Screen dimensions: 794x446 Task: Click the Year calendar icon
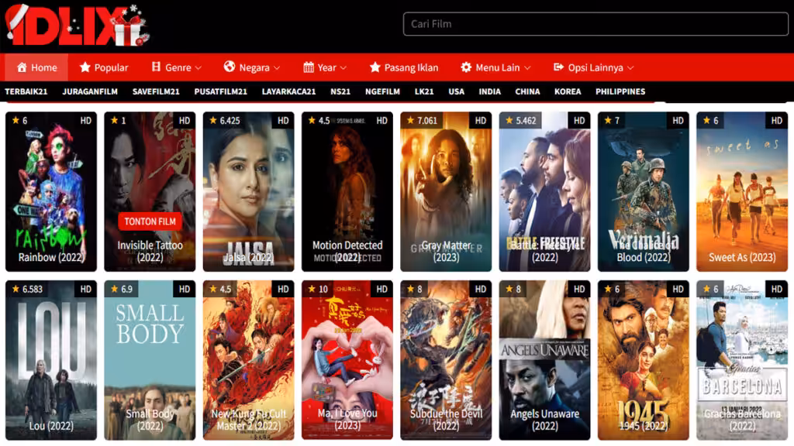(x=309, y=67)
